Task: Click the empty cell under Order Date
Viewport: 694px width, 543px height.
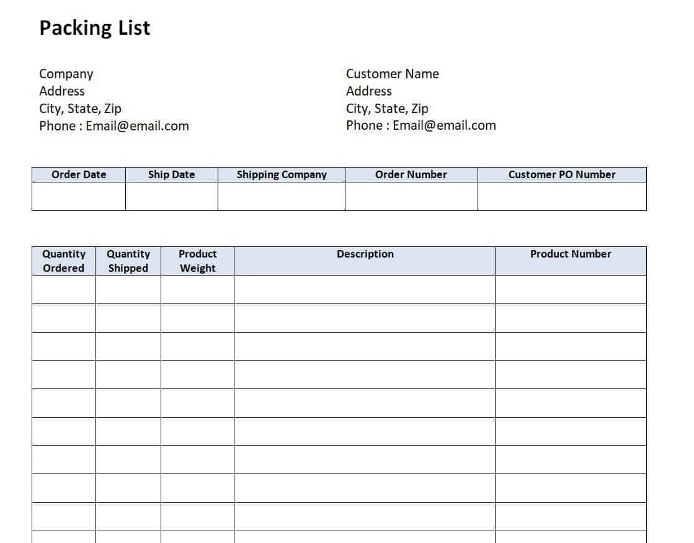Action: 79,196
